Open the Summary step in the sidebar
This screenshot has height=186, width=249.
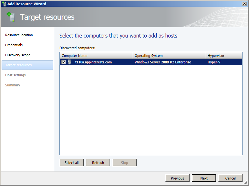tap(13, 85)
